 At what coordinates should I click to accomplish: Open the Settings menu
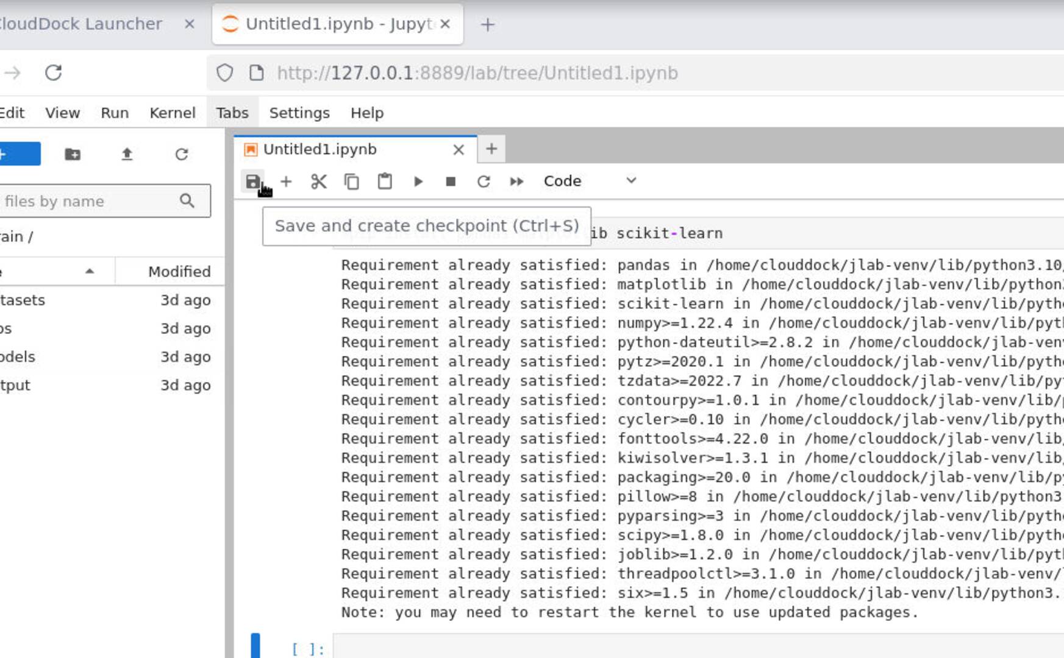click(x=299, y=113)
